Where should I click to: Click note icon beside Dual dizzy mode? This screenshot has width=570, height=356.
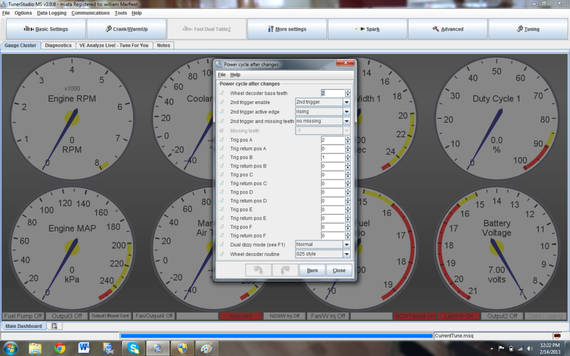pos(222,245)
